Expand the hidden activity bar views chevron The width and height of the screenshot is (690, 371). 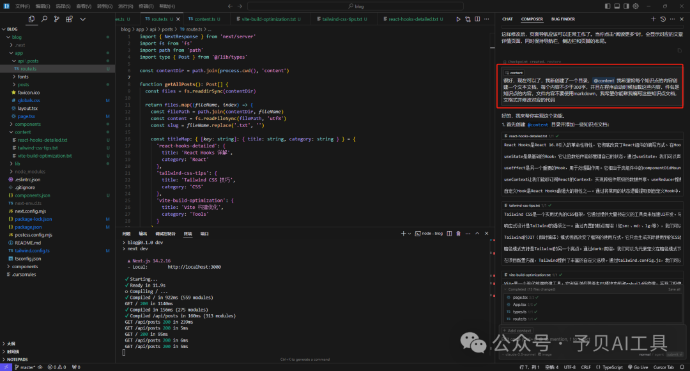point(82,19)
